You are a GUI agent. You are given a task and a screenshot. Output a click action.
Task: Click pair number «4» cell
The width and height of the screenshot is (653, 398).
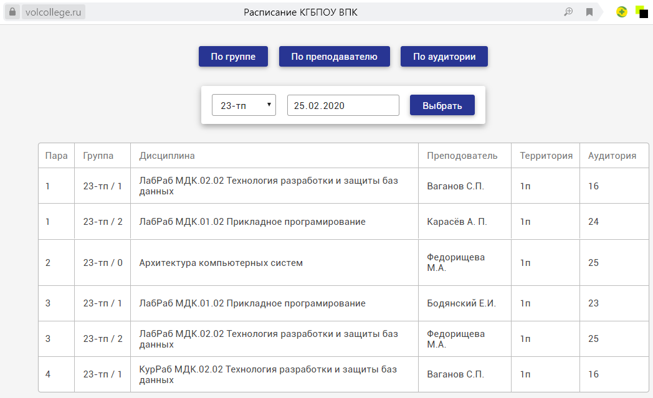[56, 374]
